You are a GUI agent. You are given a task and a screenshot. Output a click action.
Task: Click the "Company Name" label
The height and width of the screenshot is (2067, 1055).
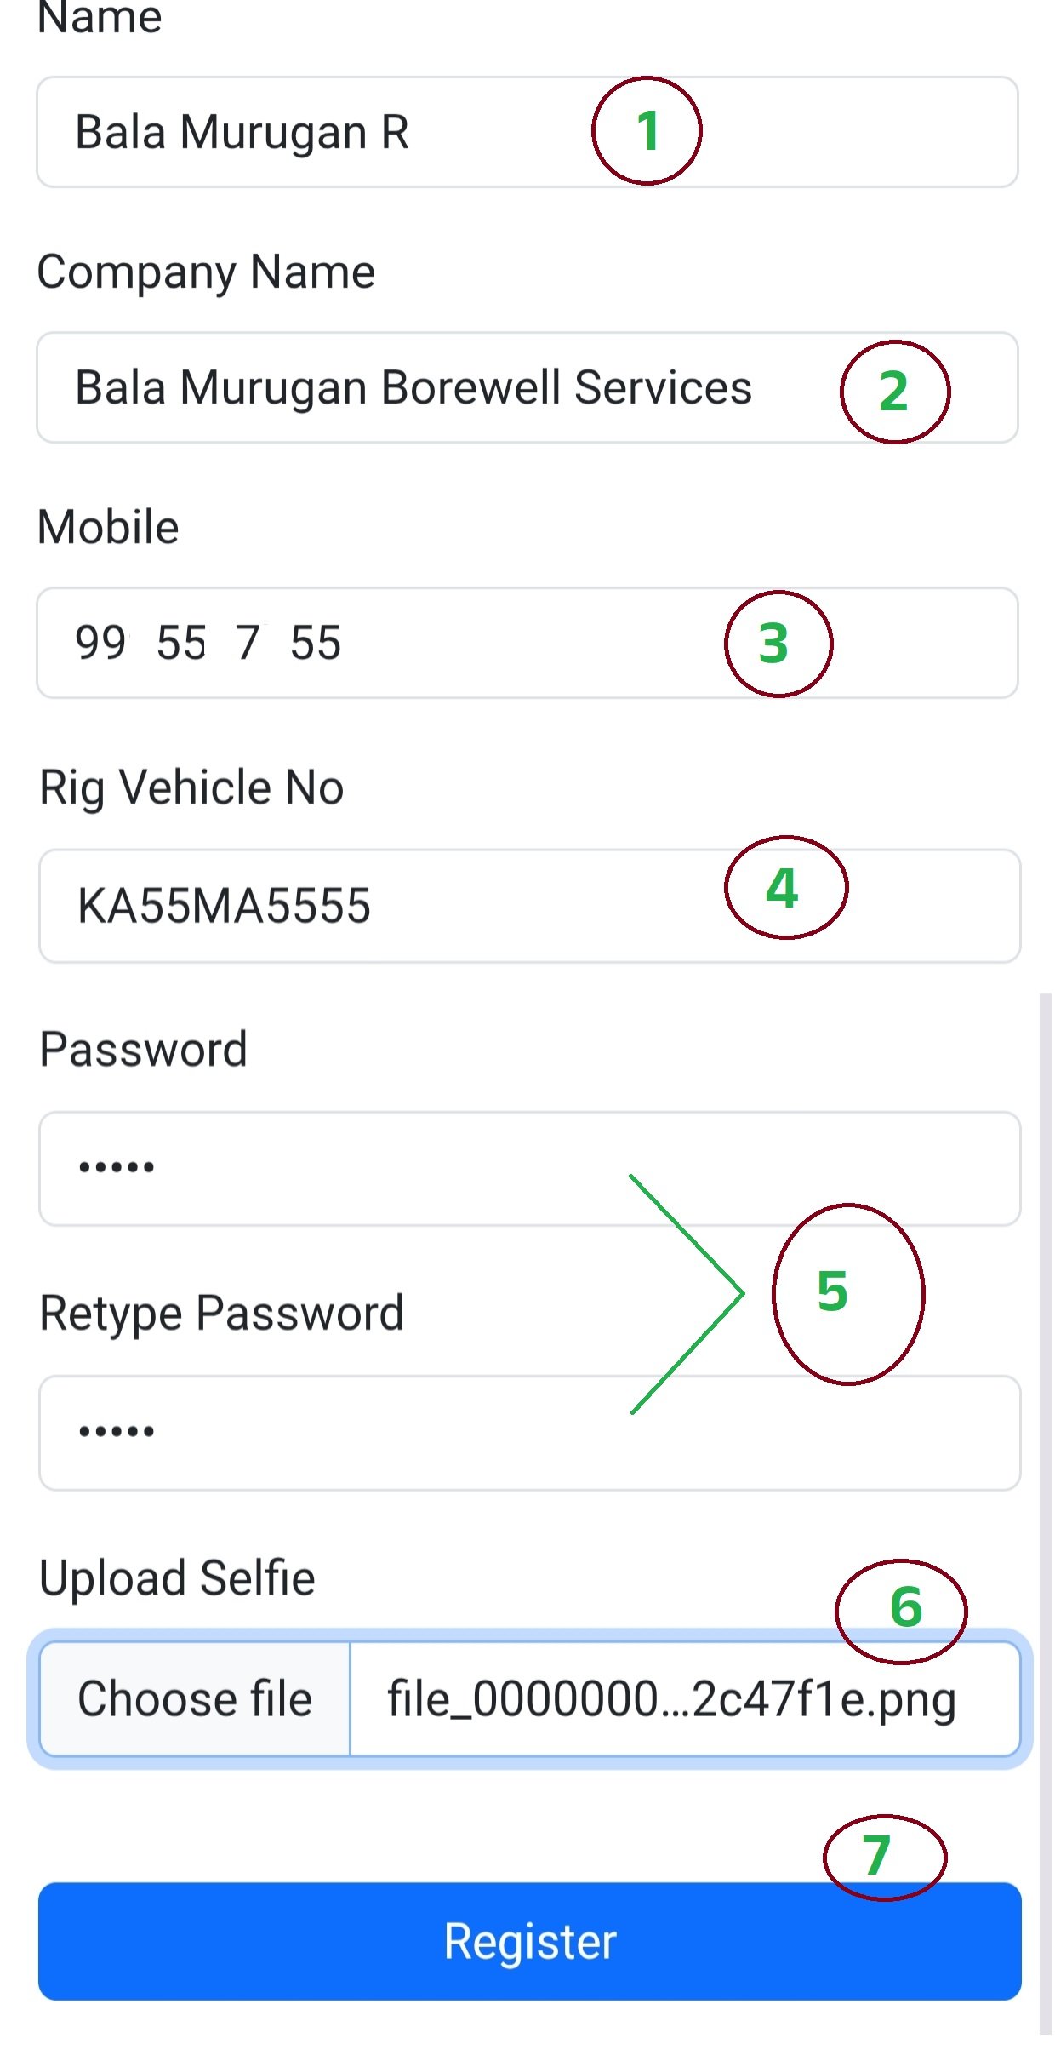point(206,272)
